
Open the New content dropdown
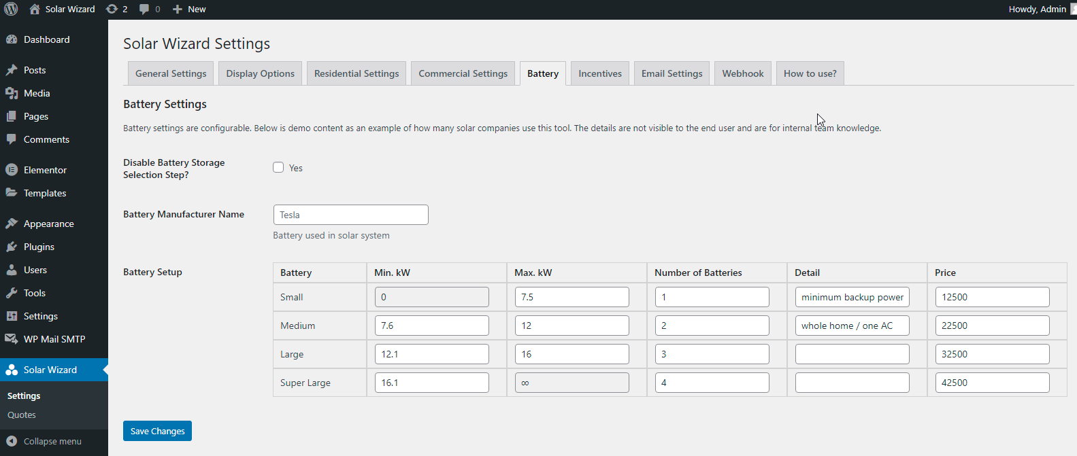[x=189, y=9]
